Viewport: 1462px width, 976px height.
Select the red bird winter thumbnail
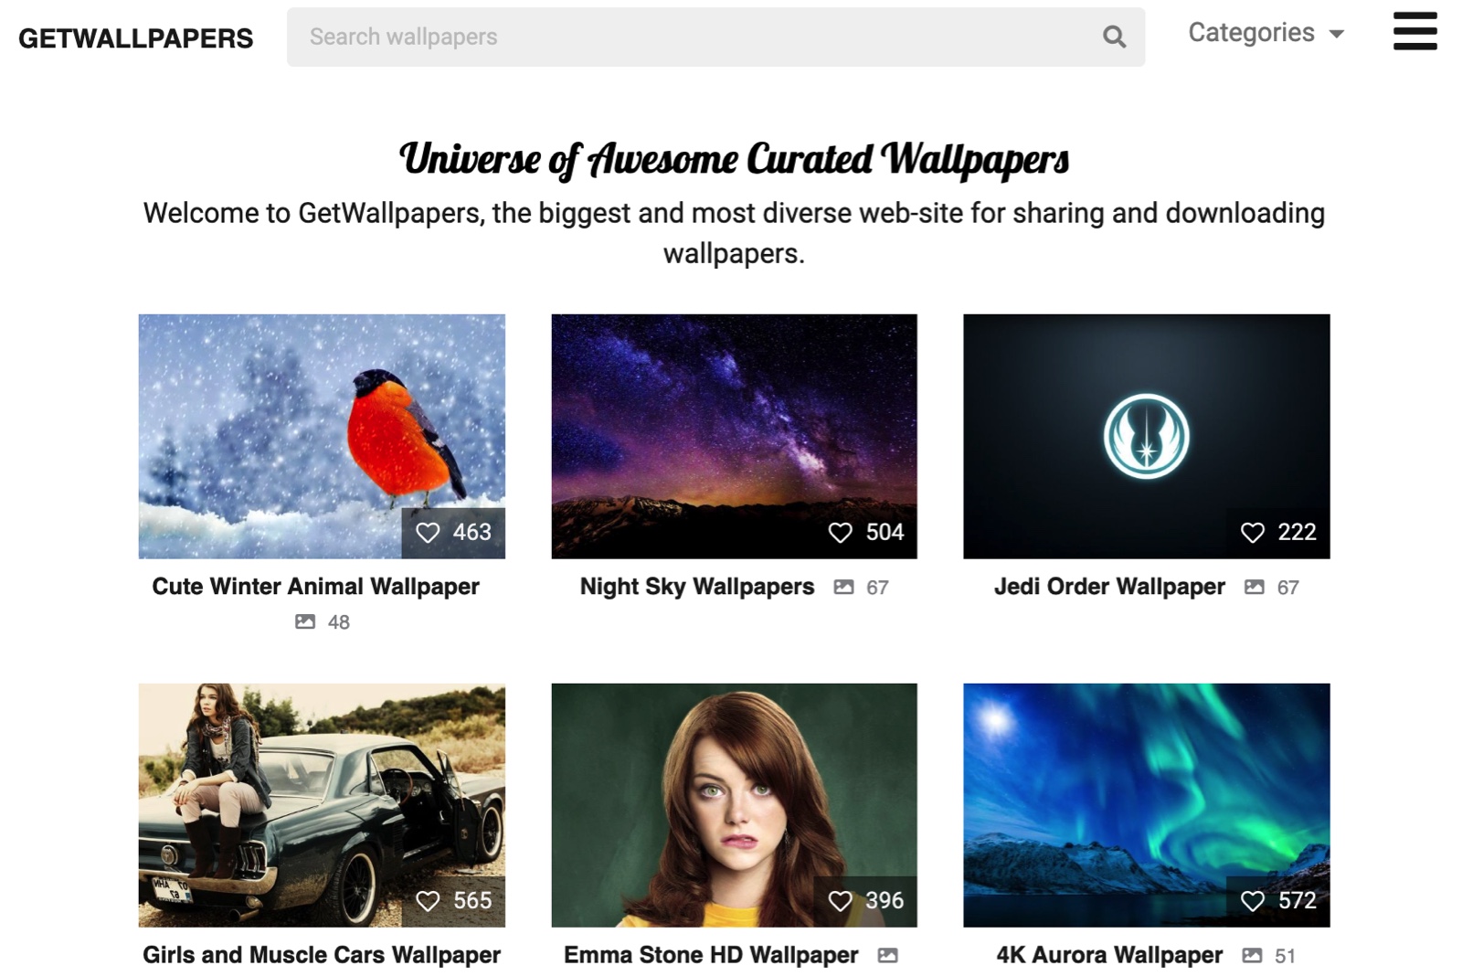321,420
